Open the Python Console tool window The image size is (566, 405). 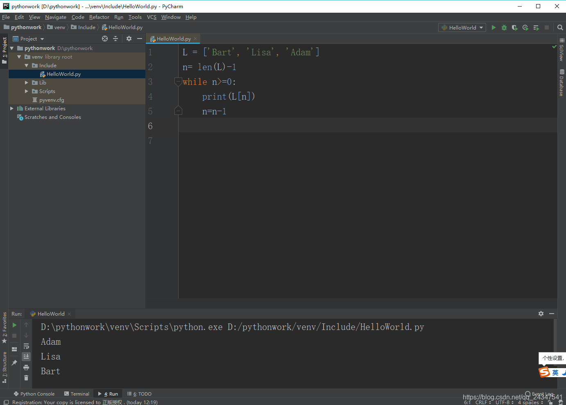(34, 394)
